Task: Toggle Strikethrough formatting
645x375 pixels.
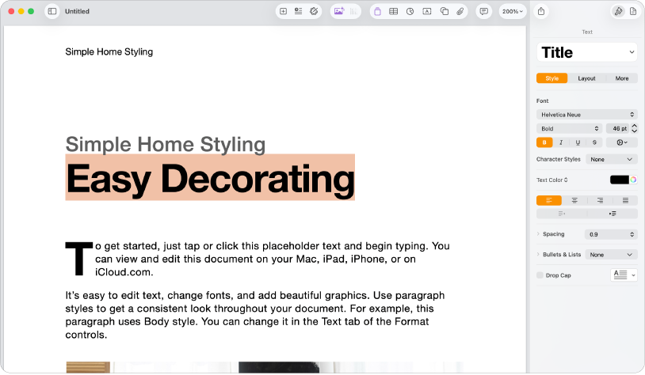Action: pyautogui.click(x=594, y=142)
